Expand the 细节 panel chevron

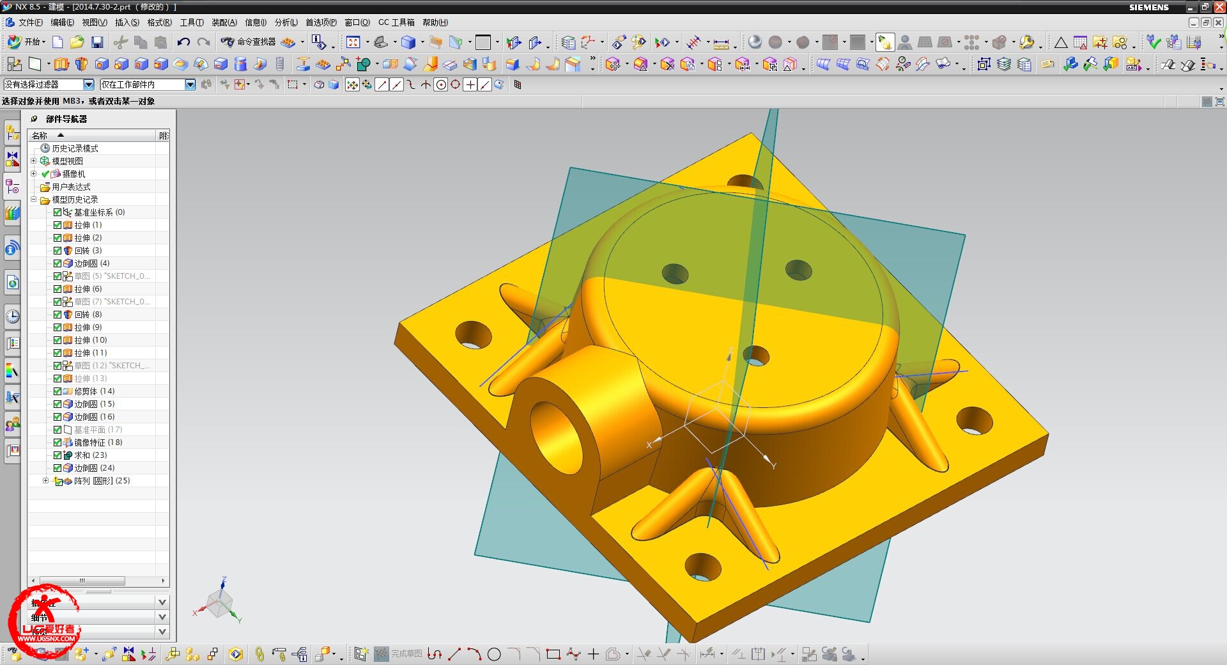pyautogui.click(x=162, y=617)
